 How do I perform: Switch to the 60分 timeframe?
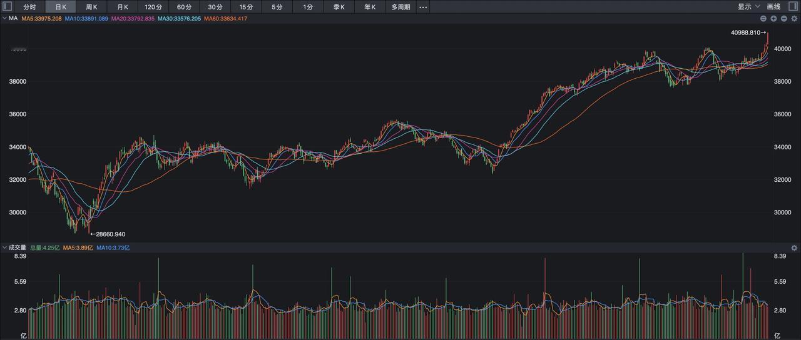coord(184,7)
